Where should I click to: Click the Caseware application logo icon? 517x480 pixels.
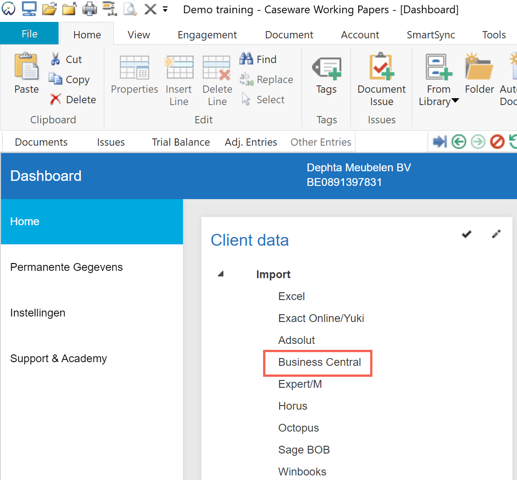click(8, 9)
